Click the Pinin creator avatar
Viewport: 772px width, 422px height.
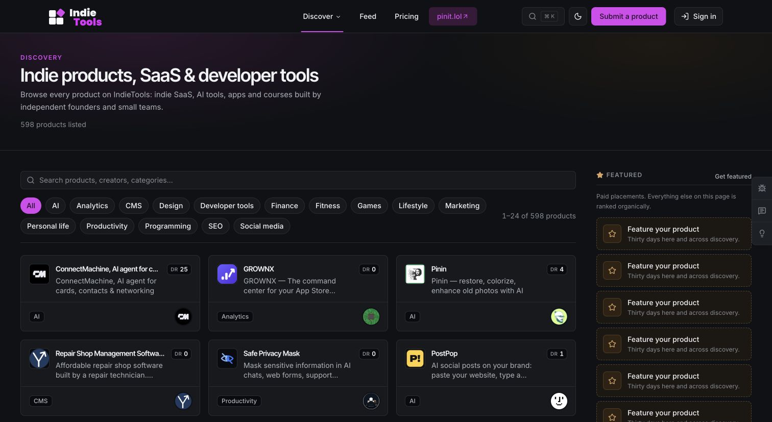559,316
